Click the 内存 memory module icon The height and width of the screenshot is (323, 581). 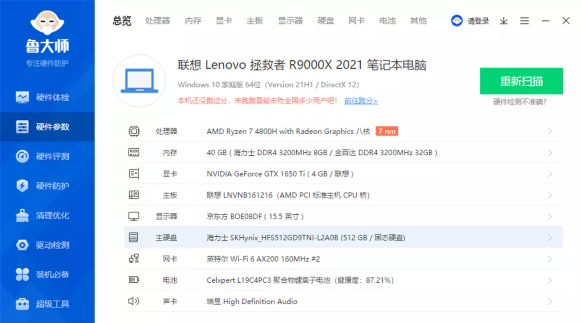point(134,152)
